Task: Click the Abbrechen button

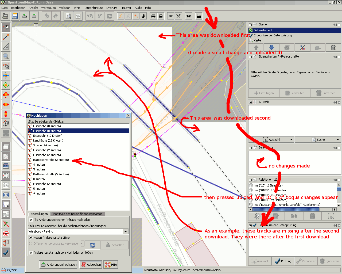Action: pos(91,265)
